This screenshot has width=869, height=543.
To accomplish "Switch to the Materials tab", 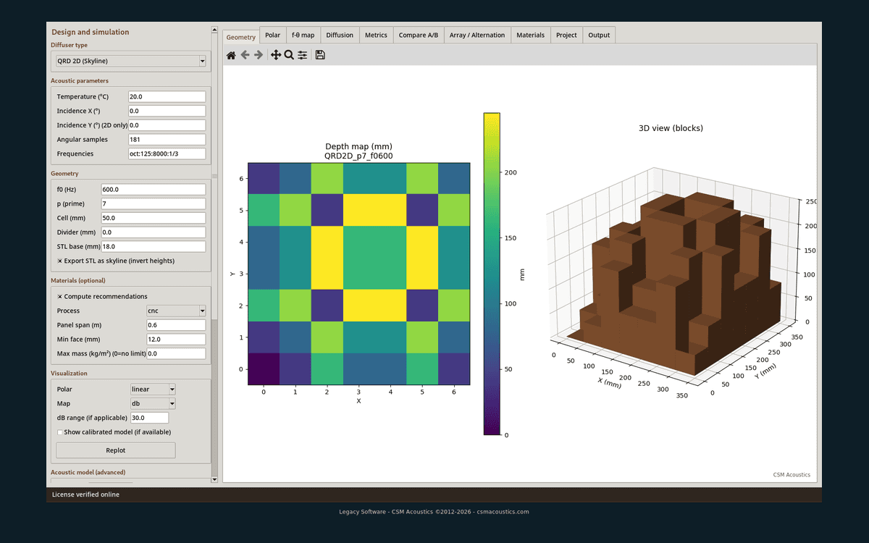I will (x=531, y=35).
